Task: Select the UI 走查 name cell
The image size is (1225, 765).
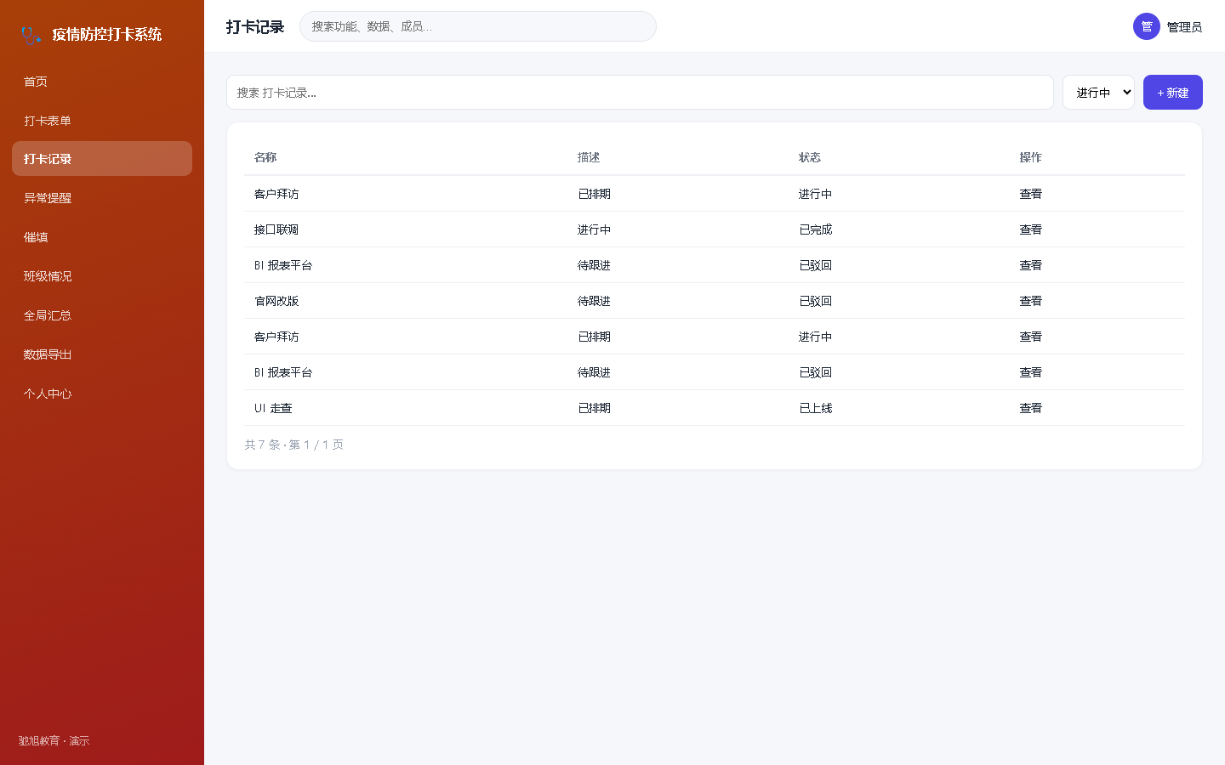Action: pyautogui.click(x=273, y=408)
